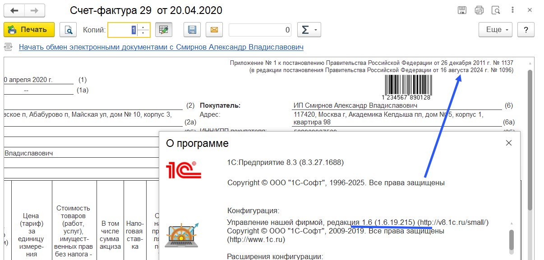544x260 pixels.
Task: Click the В том числе сумма акциза header
Action: pyautogui.click(x=110, y=235)
